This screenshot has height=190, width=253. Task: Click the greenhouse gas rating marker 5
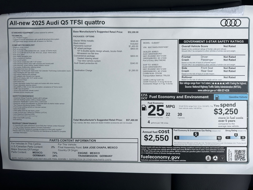coord(196,134)
